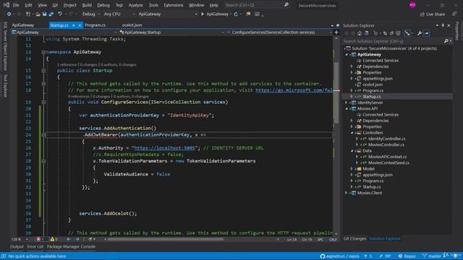Click the Live Share icon
Viewport: 463px width, 260px height.
[422, 14]
